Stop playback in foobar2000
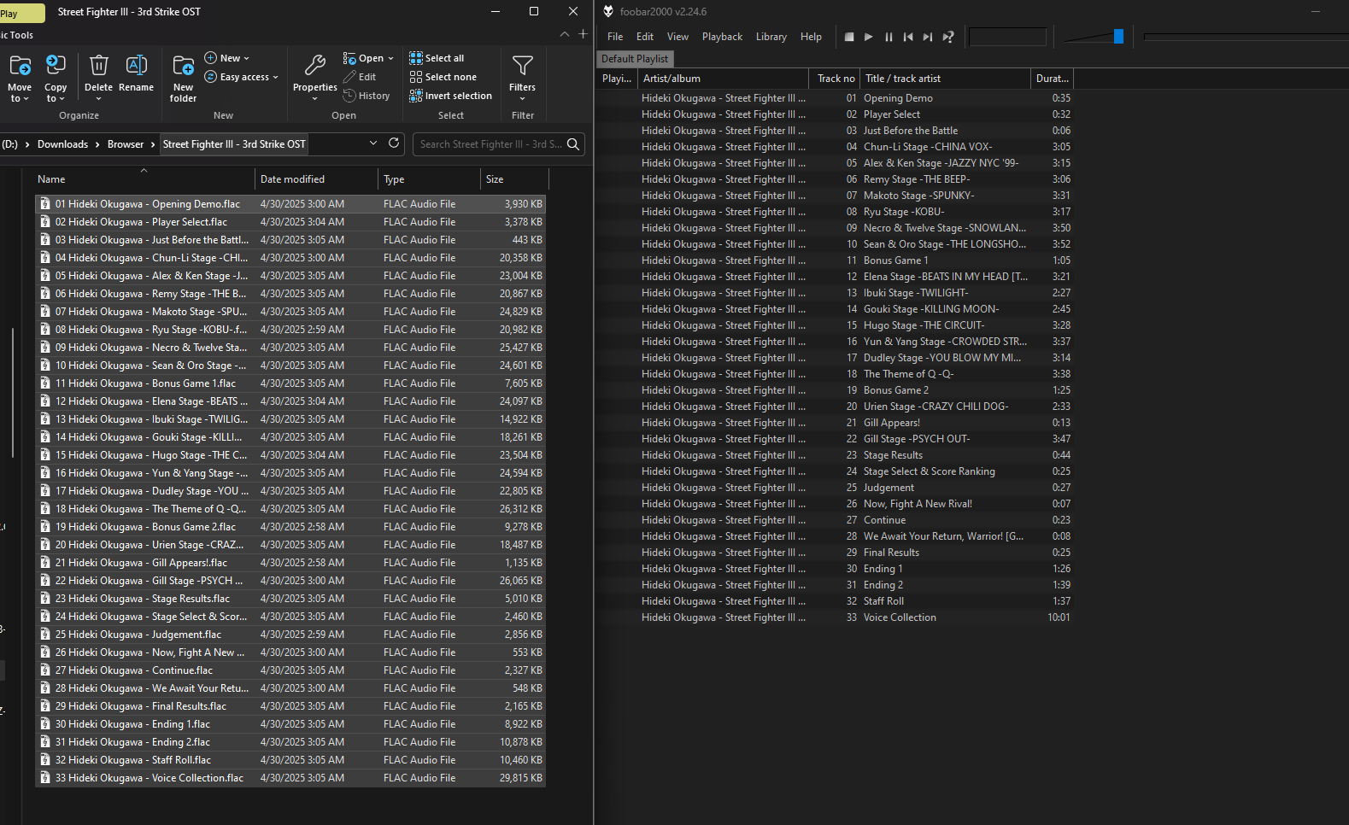This screenshot has width=1349, height=825. (x=849, y=37)
